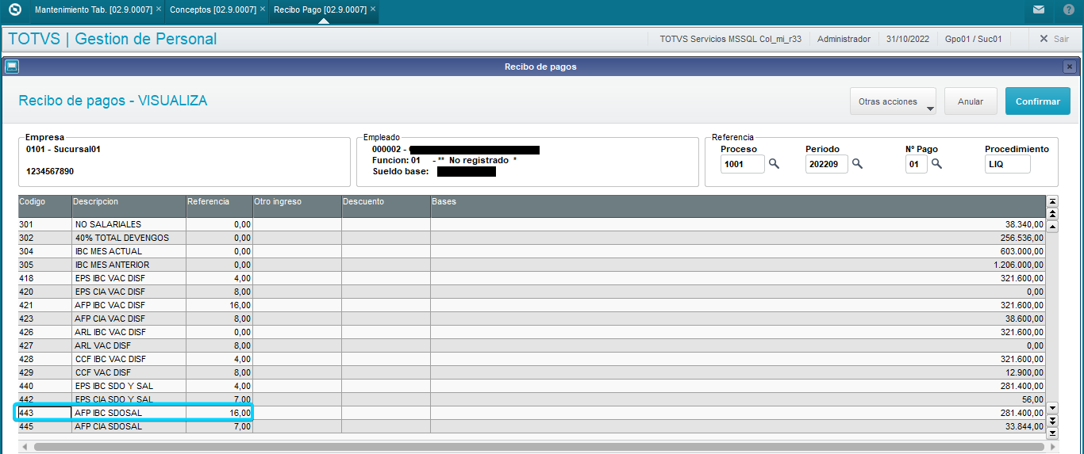Screen dimensions: 1084x454
Task: Jump to first row with top arrow icon
Action: (x=1053, y=201)
